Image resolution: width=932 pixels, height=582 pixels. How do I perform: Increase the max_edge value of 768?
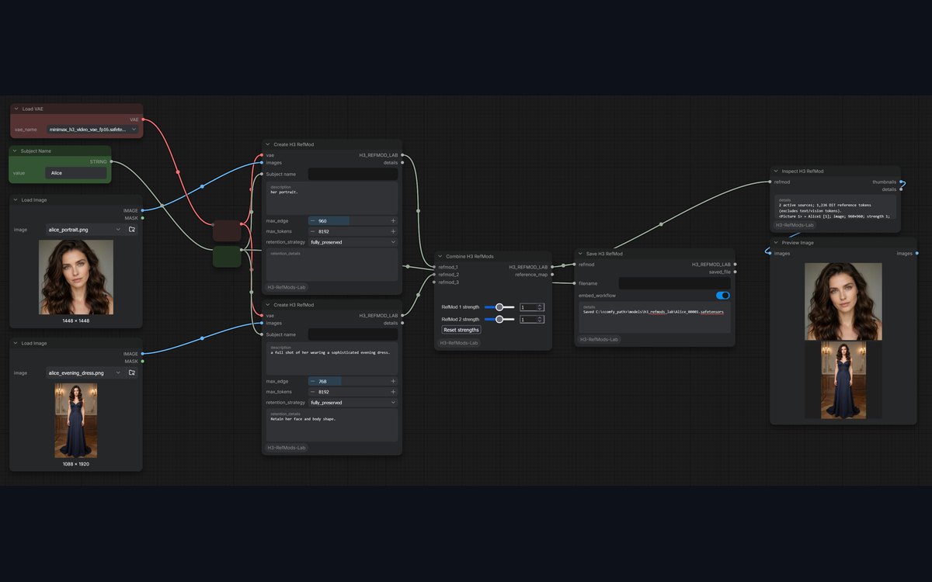pos(393,381)
